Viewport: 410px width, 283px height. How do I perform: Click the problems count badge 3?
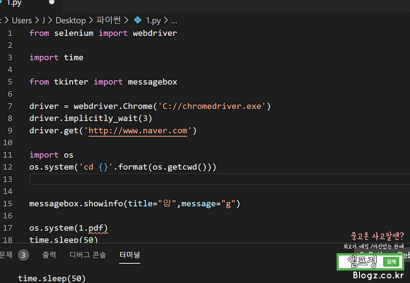(x=23, y=255)
